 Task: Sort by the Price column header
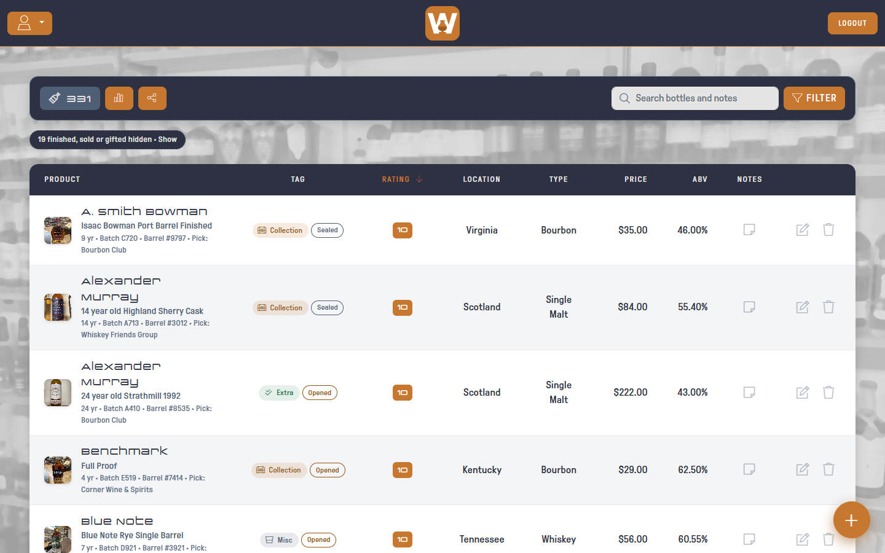[x=635, y=179]
